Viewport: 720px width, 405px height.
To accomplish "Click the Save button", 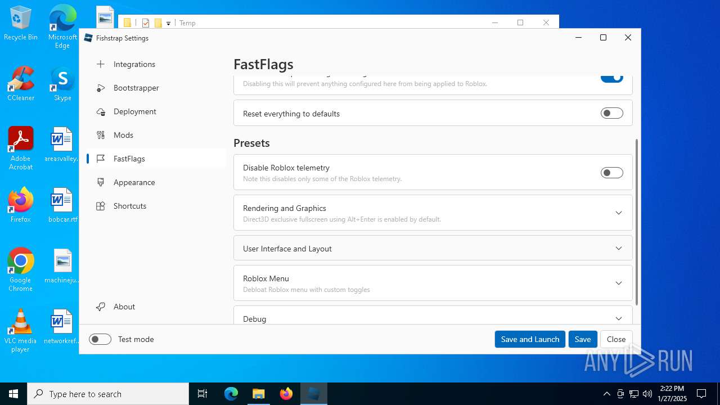I will pos(583,339).
